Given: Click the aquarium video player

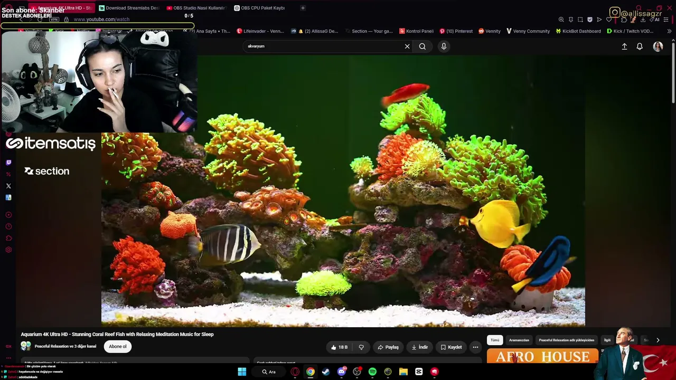Looking at the screenshot, I should [343, 190].
